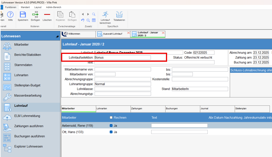Screen dimensions: 272x157
Task: Toggle the Rechnen checkbox in the column header
Action: [x=111, y=118]
